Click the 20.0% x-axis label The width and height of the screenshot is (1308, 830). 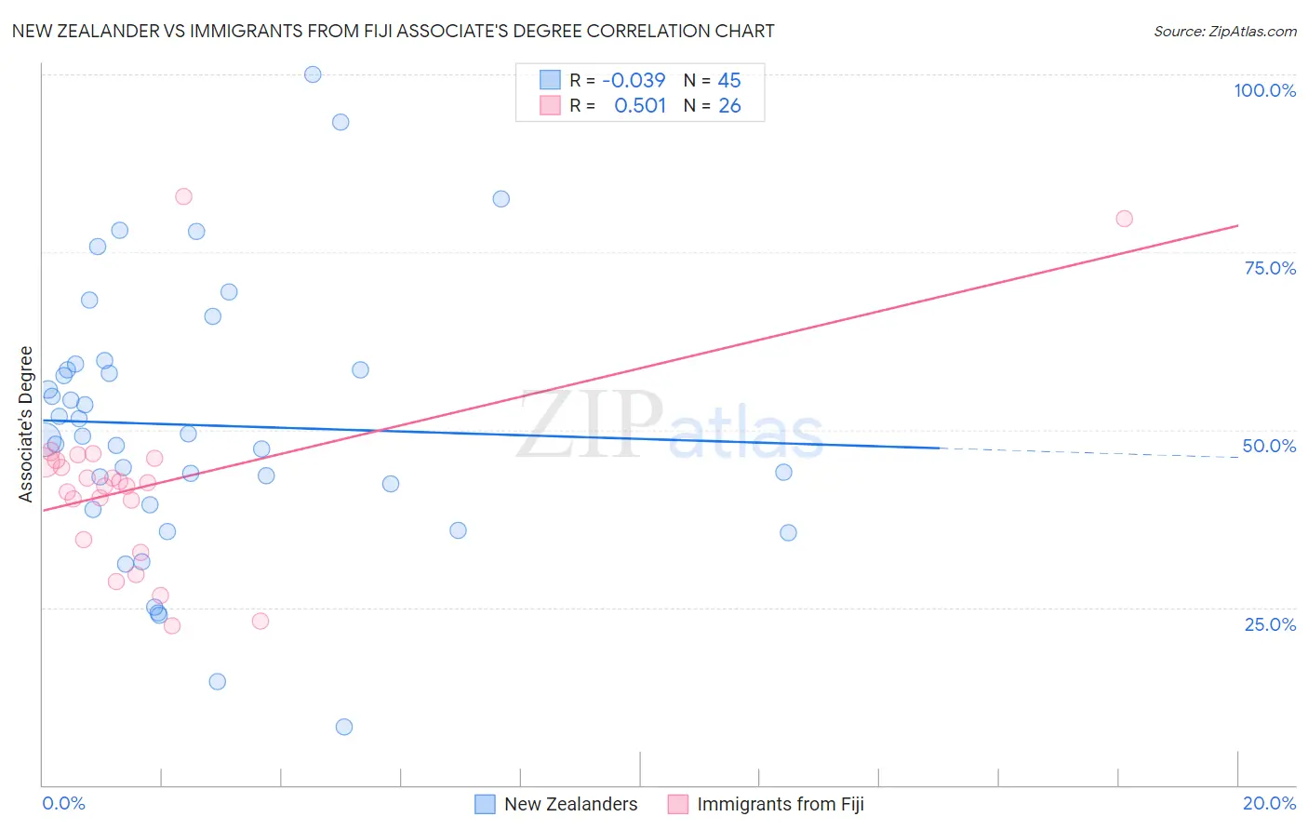point(1269,803)
